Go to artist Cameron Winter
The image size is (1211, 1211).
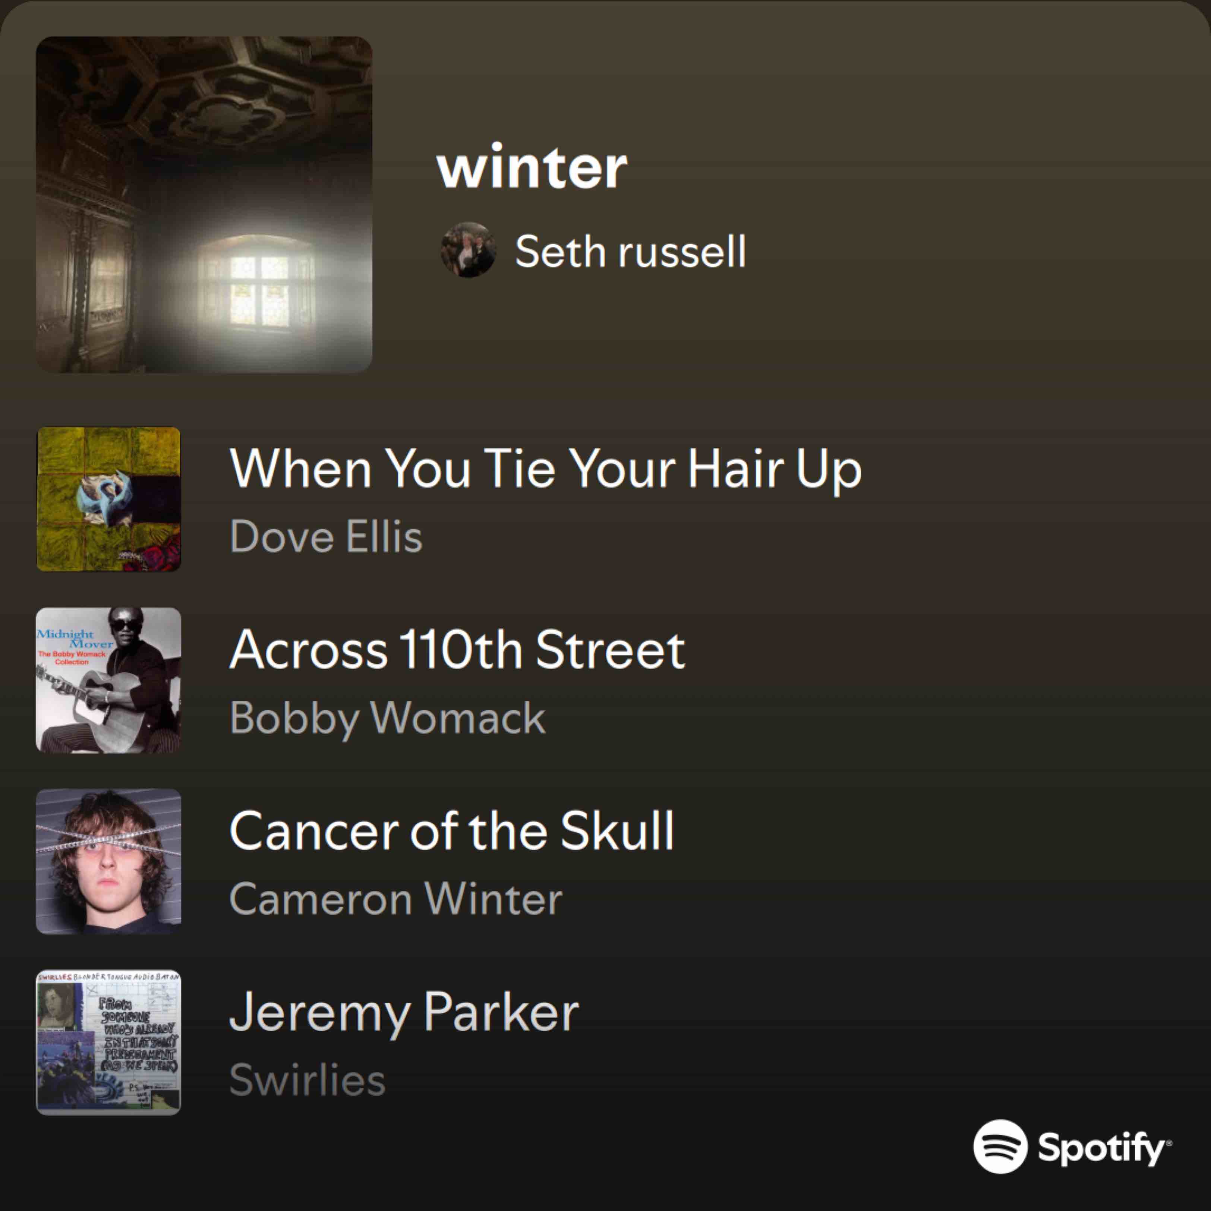pyautogui.click(x=395, y=899)
